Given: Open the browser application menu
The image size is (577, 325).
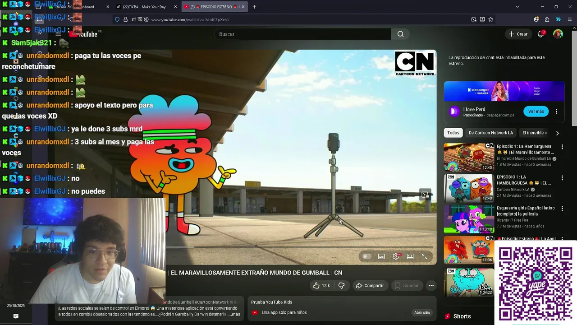Looking at the screenshot, I should tap(570, 19).
